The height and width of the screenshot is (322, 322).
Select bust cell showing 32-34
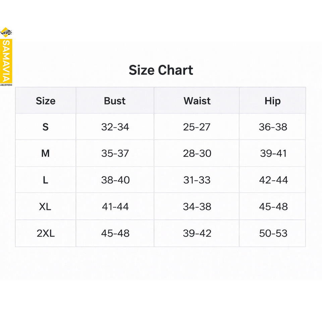point(115,127)
